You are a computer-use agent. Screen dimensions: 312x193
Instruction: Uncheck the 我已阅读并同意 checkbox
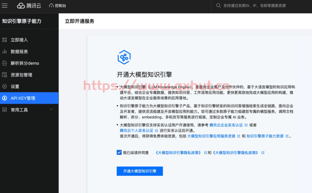pyautogui.click(x=119, y=153)
